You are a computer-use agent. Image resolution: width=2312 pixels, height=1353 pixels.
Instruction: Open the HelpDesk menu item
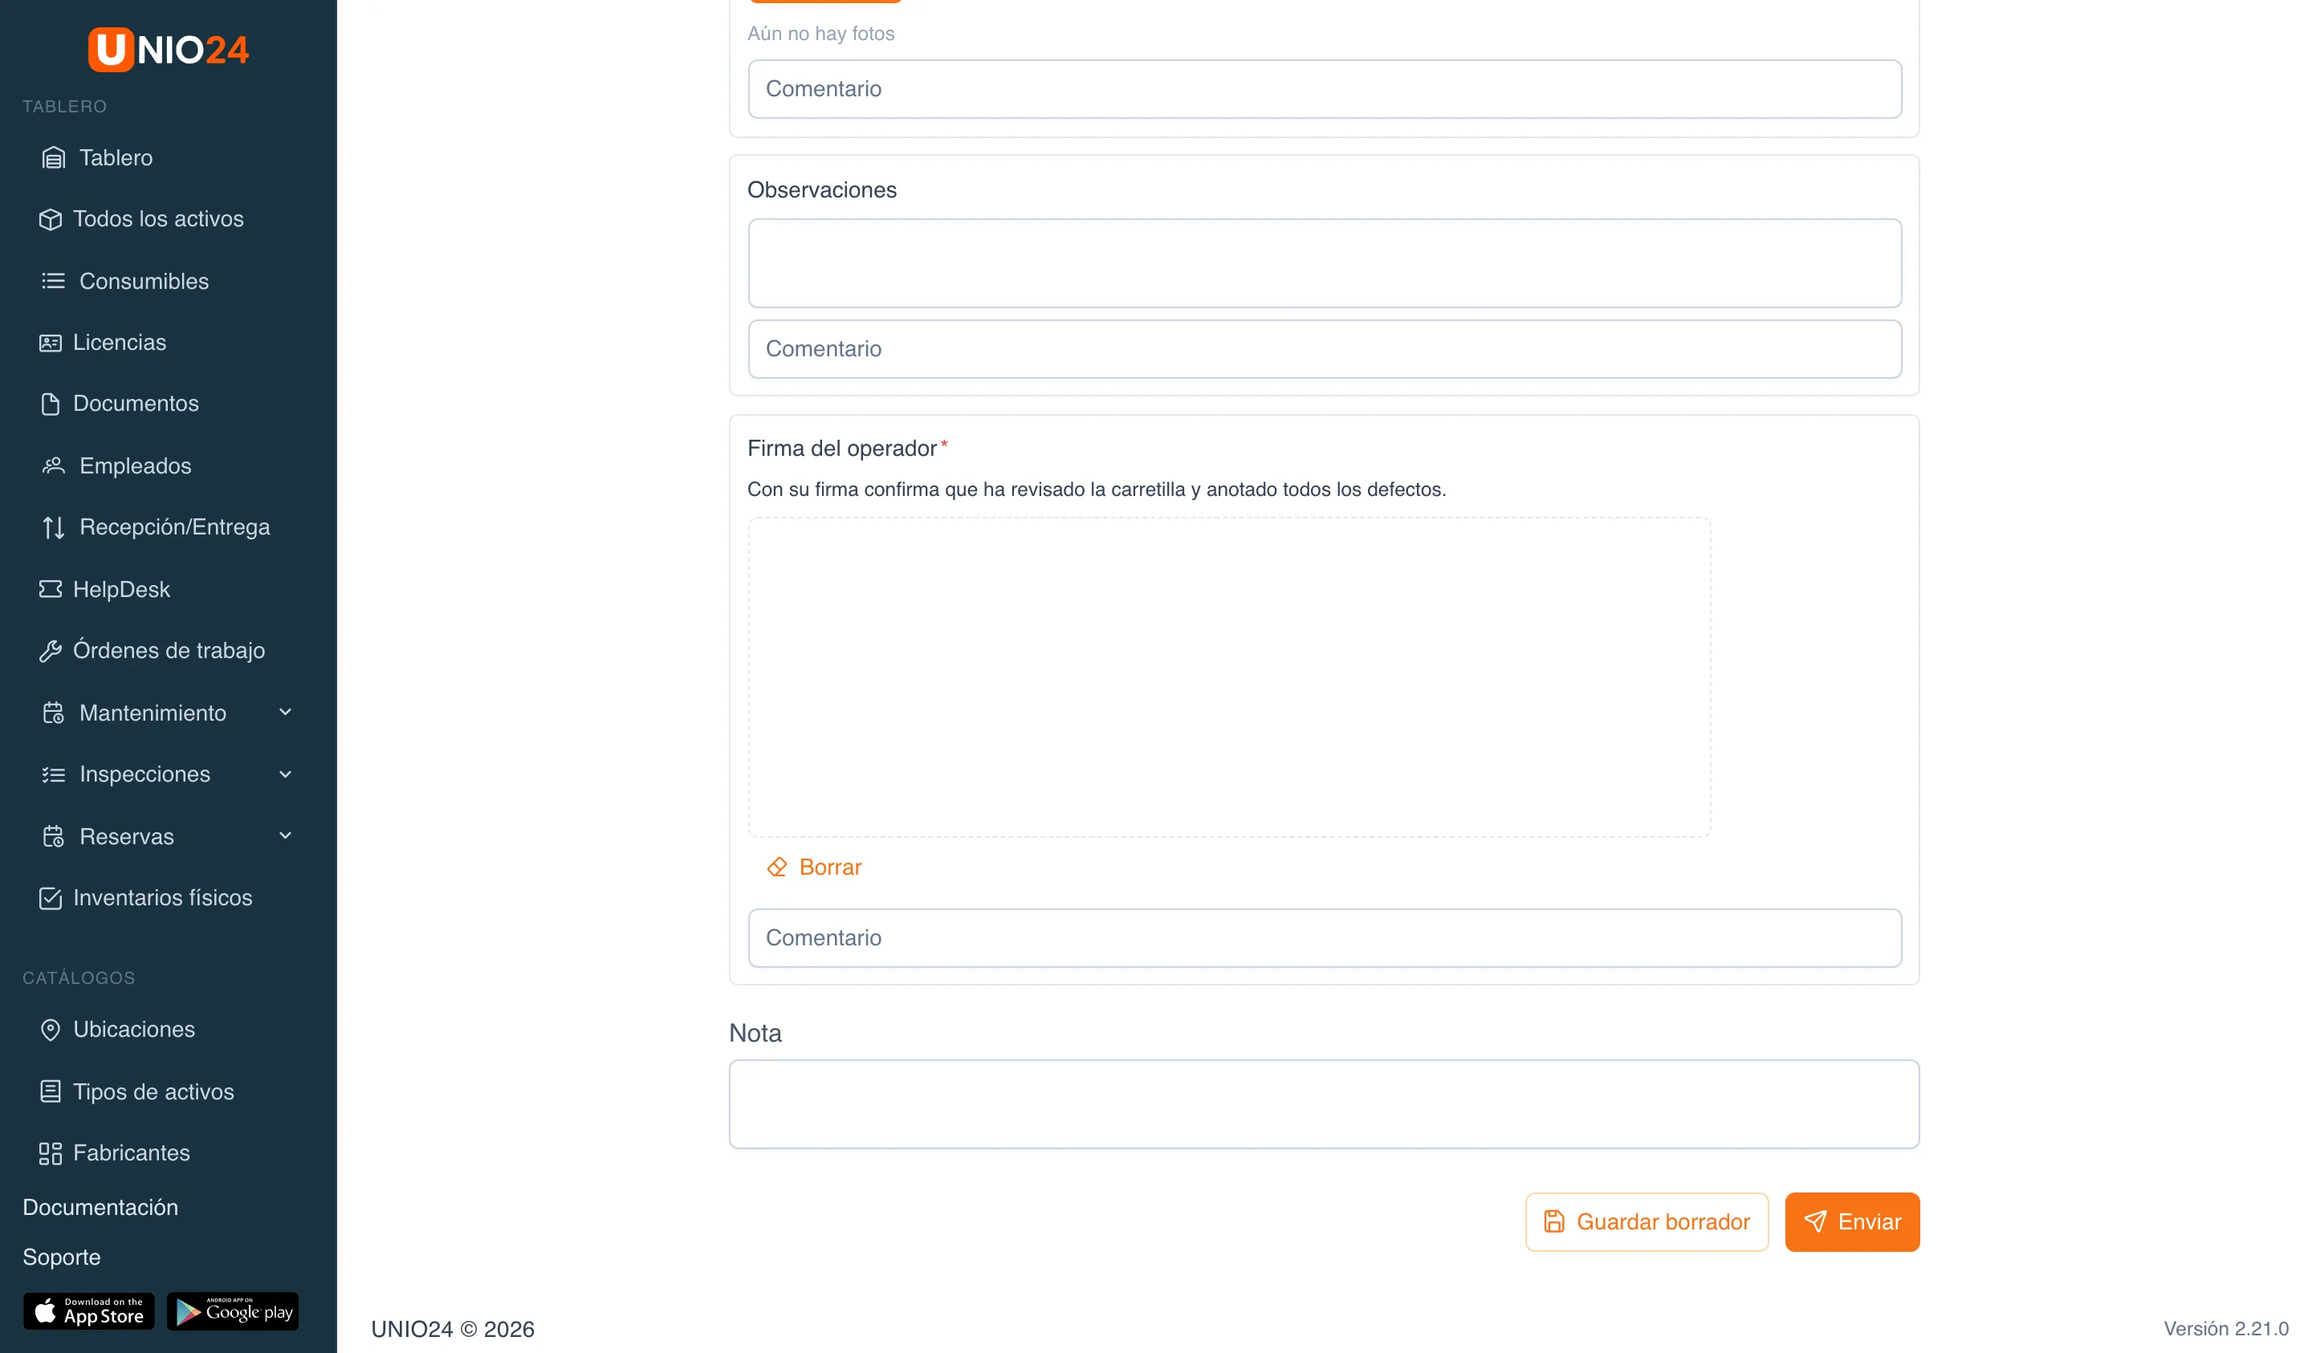point(121,589)
